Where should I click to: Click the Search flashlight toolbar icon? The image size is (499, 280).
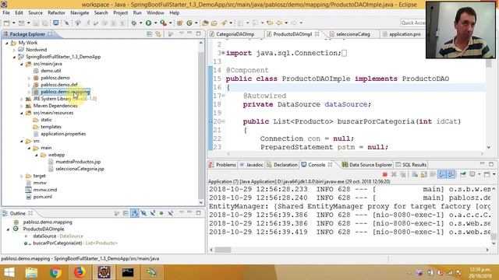click(225, 23)
